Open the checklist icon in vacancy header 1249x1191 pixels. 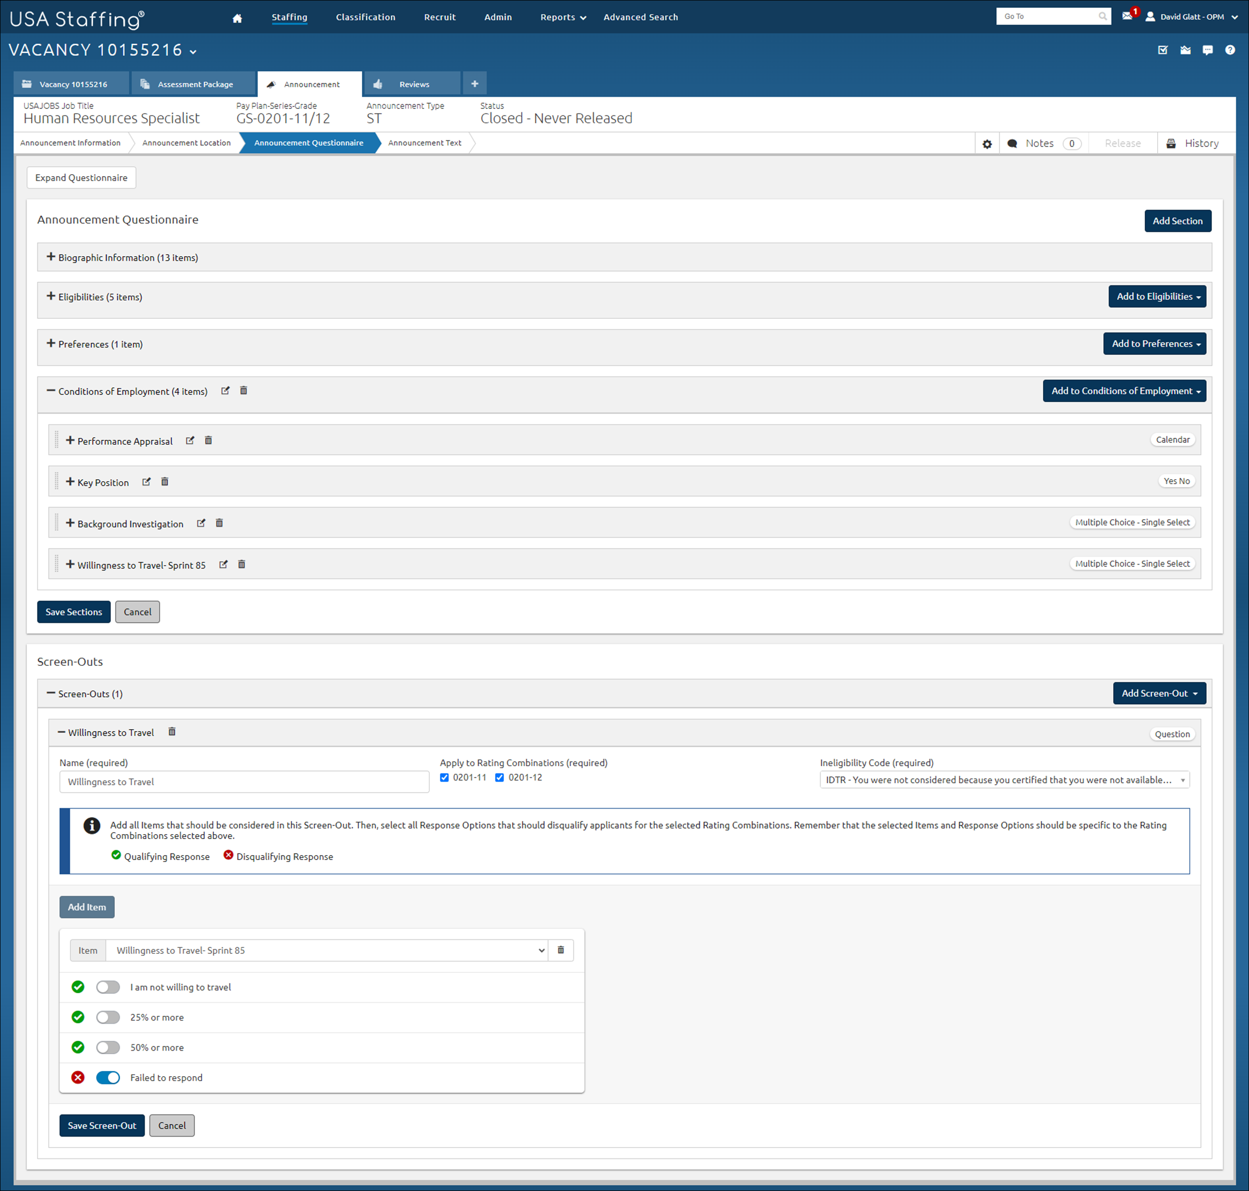coord(1163,50)
